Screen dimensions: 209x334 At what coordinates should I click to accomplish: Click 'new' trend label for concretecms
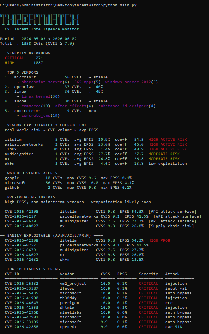pyautogui.click(x=92, y=111)
